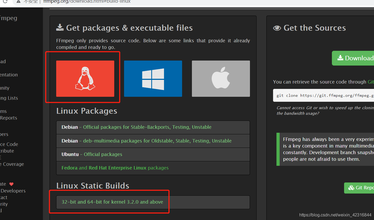Screen dimensions: 374x220
Task: Open the Documentation sidebar item
Action: [9, 75]
